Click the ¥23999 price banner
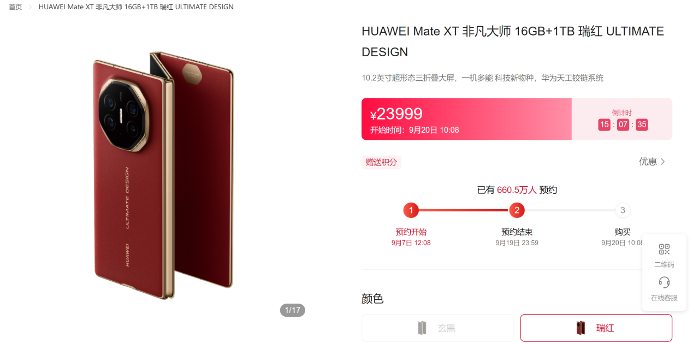Image resolution: width=693 pixels, height=343 pixels. coord(466,119)
